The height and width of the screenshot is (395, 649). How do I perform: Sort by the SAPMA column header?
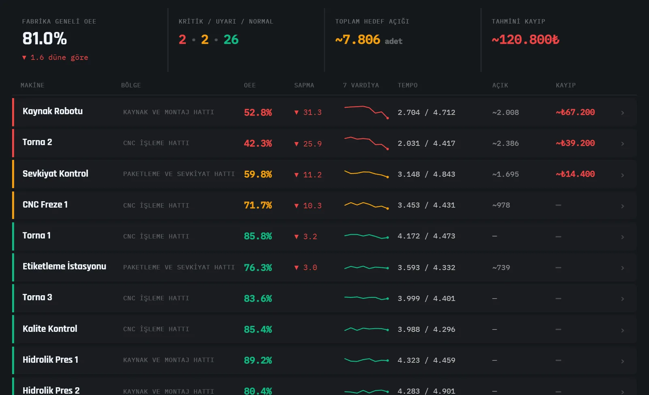click(x=304, y=85)
